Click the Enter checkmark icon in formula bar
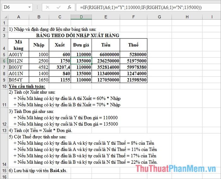This screenshot has height=179, width=221. [x=58, y=7]
